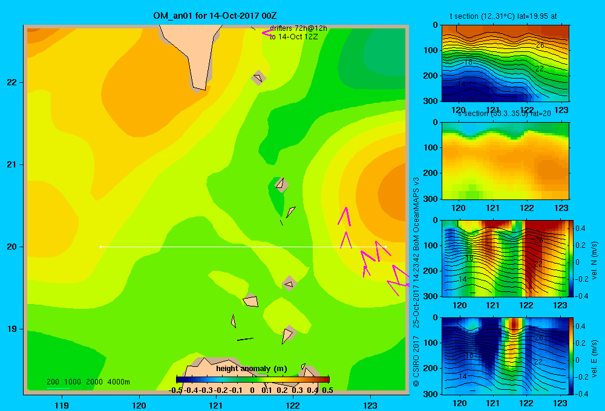Open the temperature section panel
Image resolution: width=605 pixels, height=411 pixels.
click(x=505, y=63)
